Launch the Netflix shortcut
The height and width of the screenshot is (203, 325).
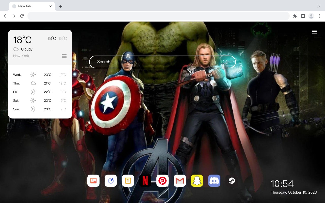[145, 181]
